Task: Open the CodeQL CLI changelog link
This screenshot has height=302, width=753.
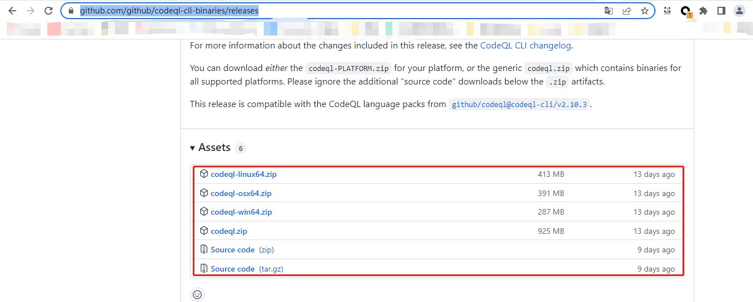Action: tap(525, 46)
